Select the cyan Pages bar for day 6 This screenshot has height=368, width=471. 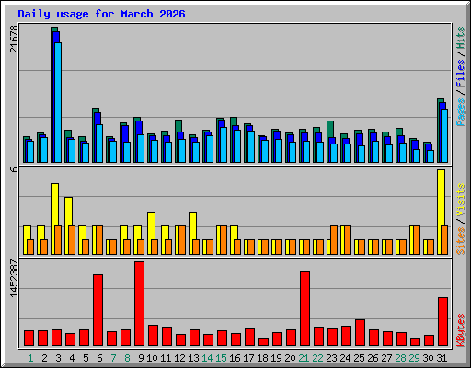99,144
